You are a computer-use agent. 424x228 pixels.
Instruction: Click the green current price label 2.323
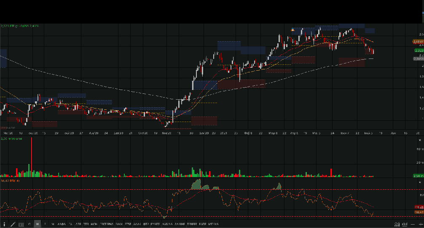click(x=418, y=50)
